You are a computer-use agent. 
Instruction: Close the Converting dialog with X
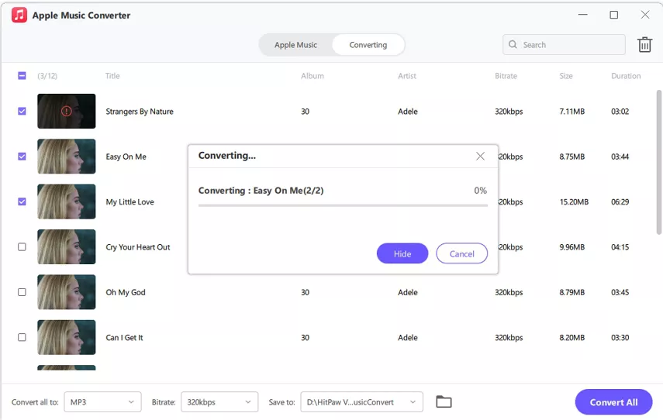[x=480, y=156]
